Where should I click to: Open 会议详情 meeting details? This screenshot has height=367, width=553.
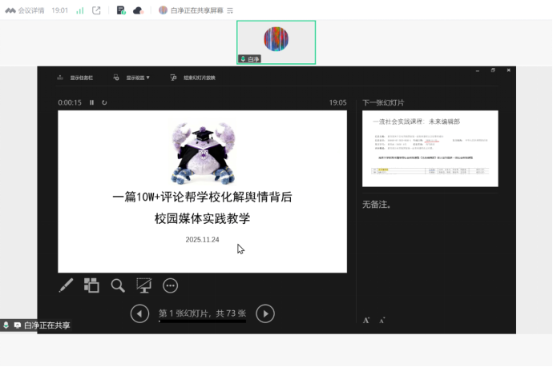[x=26, y=10]
